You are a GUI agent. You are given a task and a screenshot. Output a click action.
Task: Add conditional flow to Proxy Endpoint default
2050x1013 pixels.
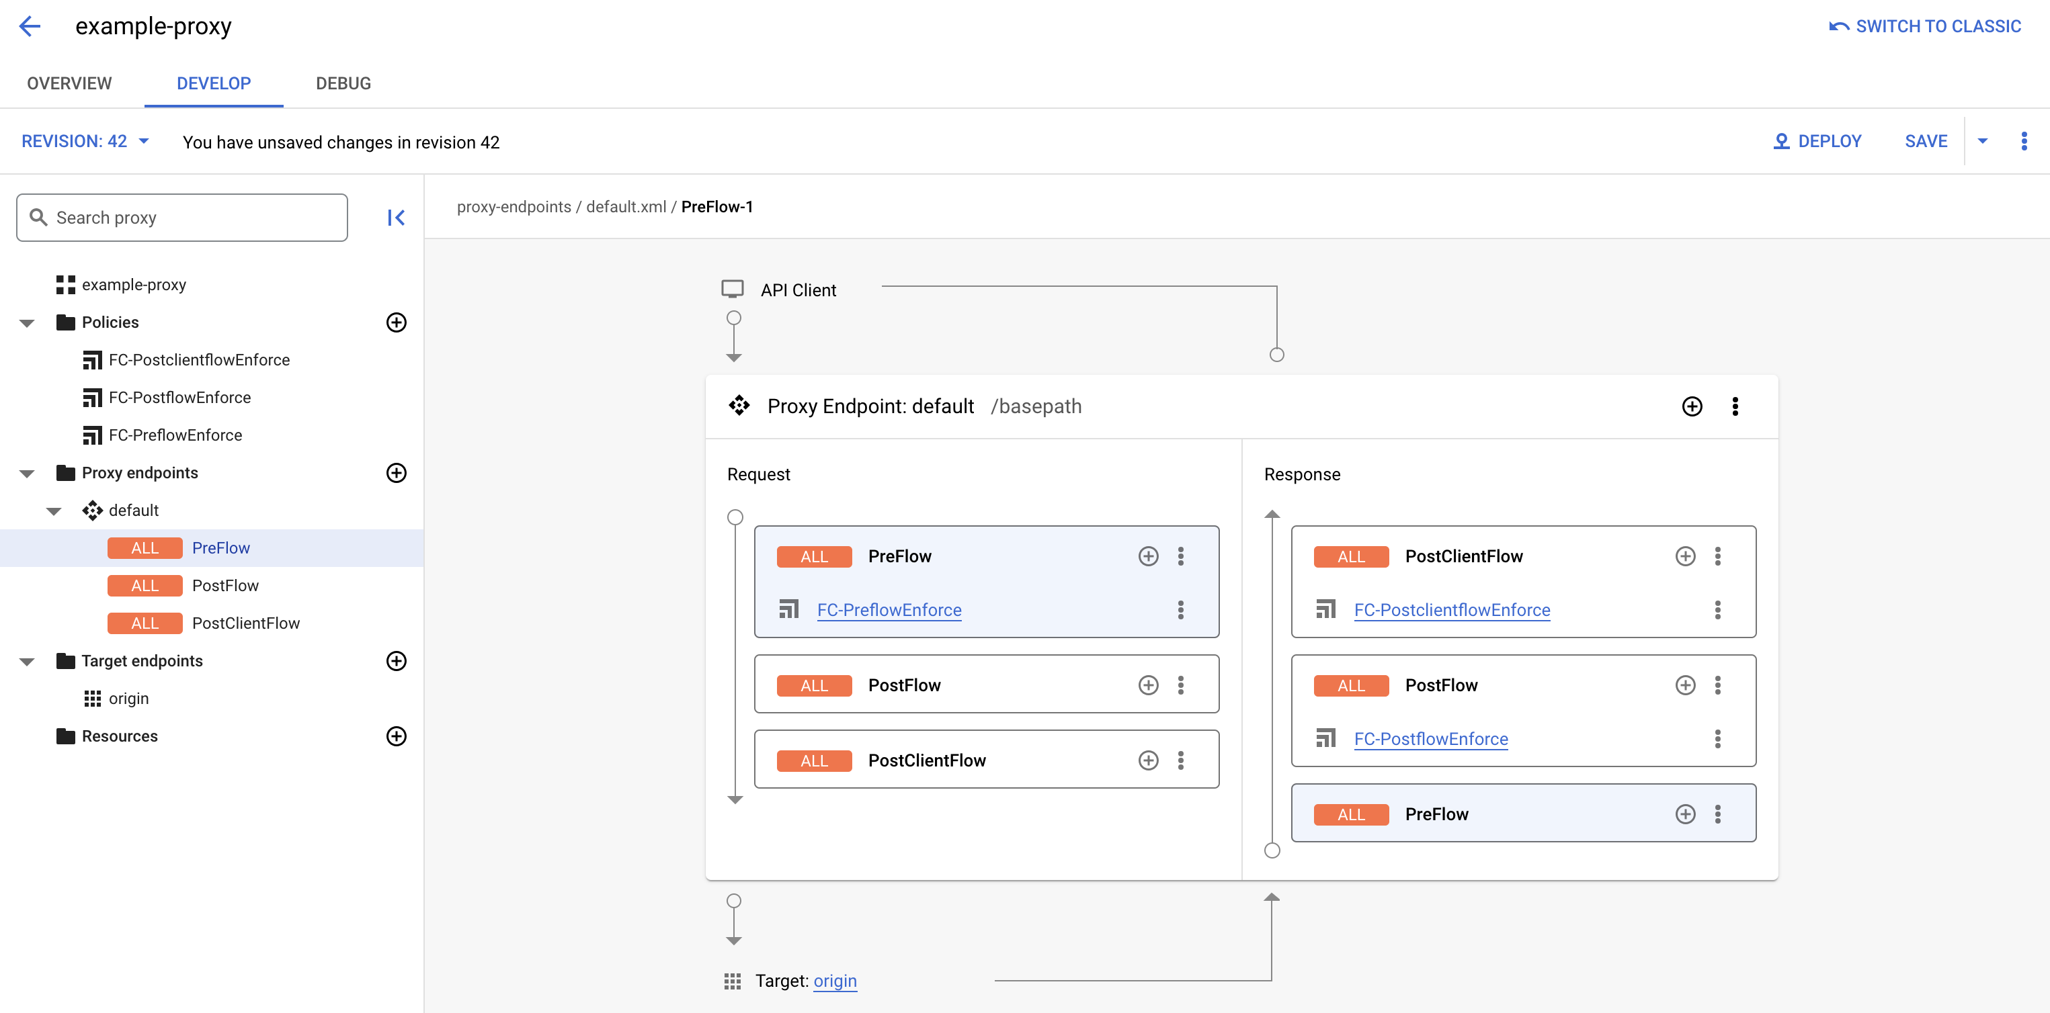tap(1692, 406)
